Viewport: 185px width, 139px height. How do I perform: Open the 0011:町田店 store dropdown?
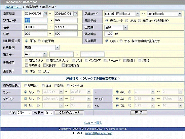point(164,14)
